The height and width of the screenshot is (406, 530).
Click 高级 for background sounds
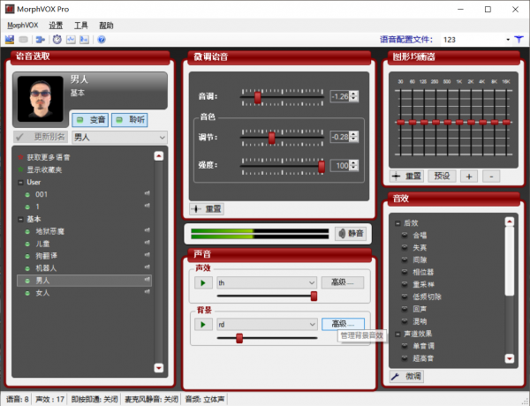click(x=343, y=324)
